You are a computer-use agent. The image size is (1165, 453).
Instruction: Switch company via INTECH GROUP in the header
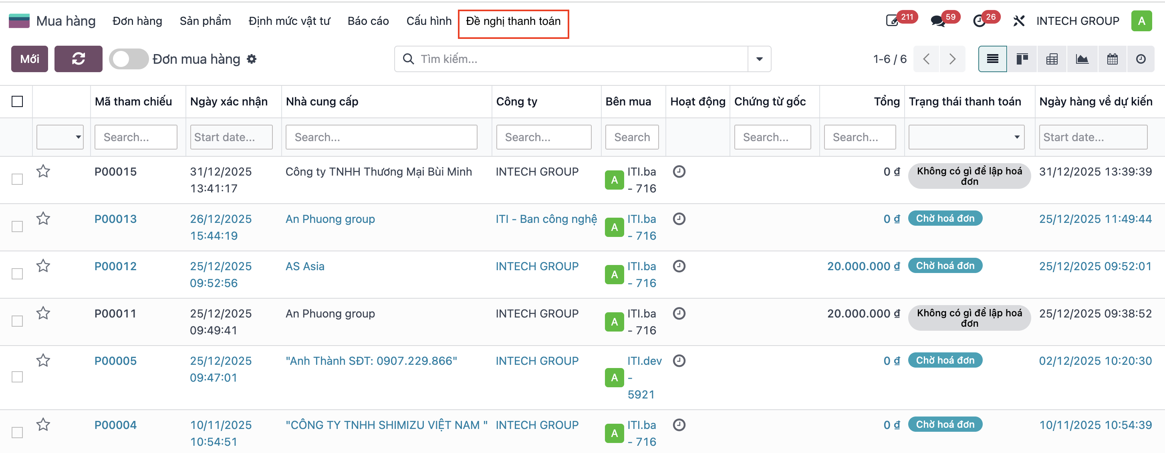click(x=1078, y=21)
